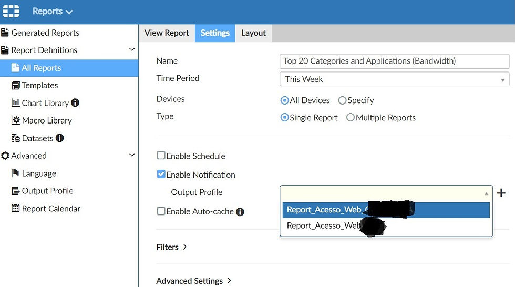The image size is (515, 287).
Task: Click the Fortinet grid logo icon
Action: coord(11,11)
